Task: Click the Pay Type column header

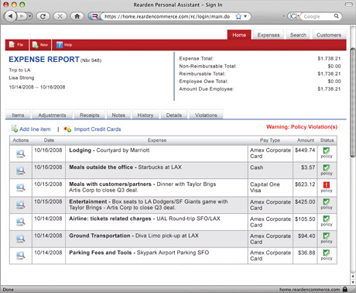Action: [270, 140]
